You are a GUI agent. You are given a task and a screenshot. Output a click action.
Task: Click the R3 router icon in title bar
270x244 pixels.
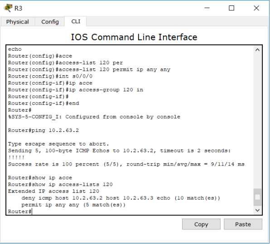(x=8, y=8)
